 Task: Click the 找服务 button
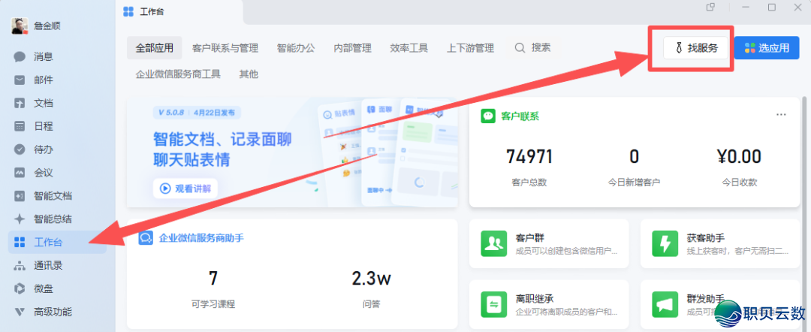coord(696,48)
